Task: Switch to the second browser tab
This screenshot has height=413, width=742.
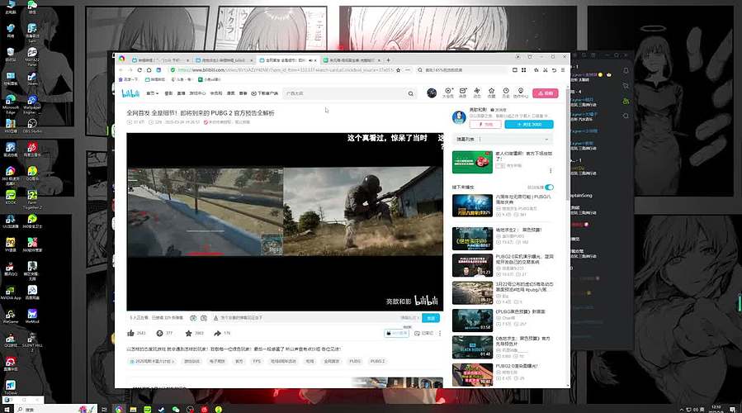Action: point(225,60)
